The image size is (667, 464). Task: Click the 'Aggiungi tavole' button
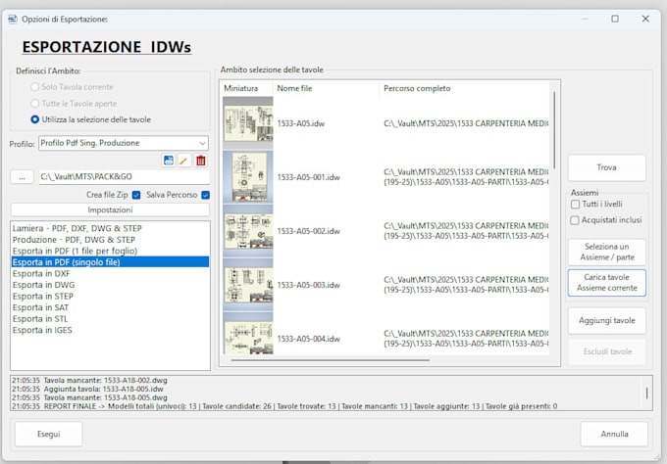(606, 320)
